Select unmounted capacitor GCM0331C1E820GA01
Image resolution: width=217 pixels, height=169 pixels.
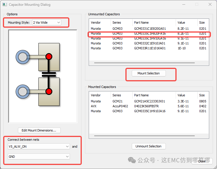click(149, 29)
